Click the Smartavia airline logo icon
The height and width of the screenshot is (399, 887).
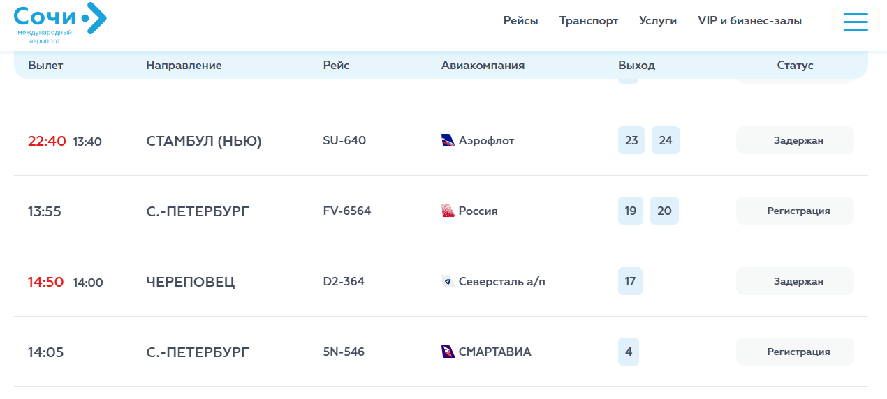pos(448,352)
